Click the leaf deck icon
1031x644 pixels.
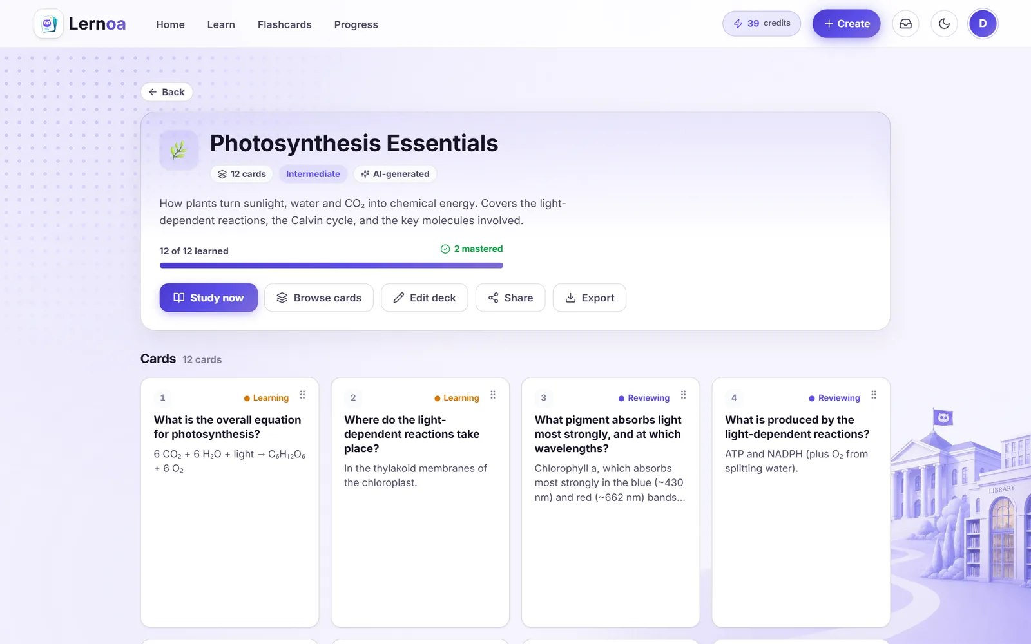tap(179, 150)
